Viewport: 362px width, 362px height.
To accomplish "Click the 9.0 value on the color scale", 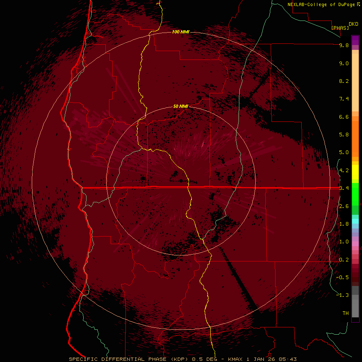I will (344, 63).
